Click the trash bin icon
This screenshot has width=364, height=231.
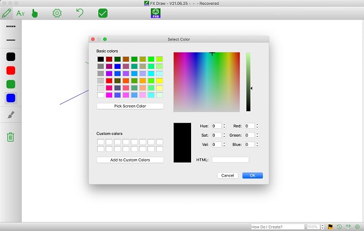[x=10, y=137]
